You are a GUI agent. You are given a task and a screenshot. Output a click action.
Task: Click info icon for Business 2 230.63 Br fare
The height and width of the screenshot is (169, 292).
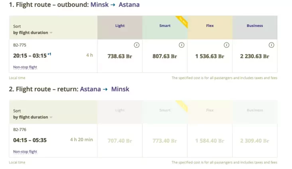click(x=271, y=45)
